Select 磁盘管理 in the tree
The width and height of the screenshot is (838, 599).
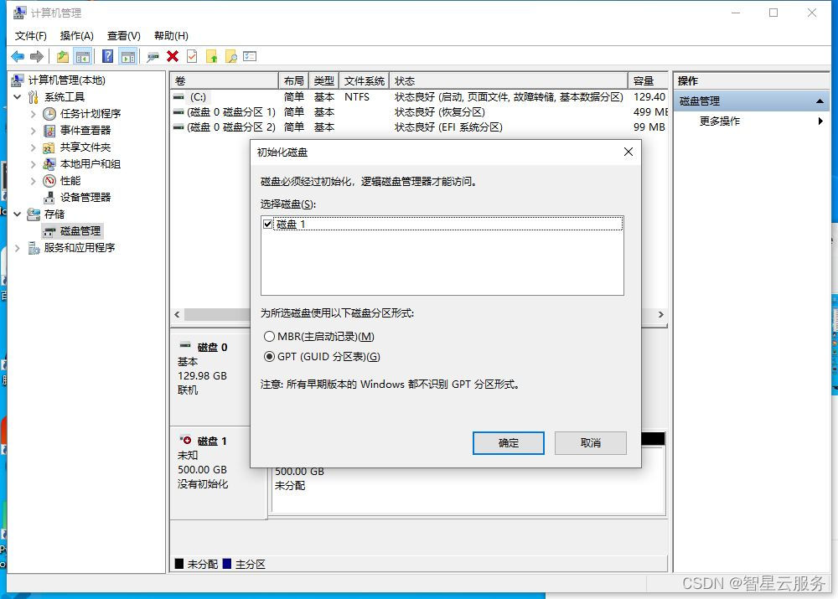pyautogui.click(x=80, y=231)
